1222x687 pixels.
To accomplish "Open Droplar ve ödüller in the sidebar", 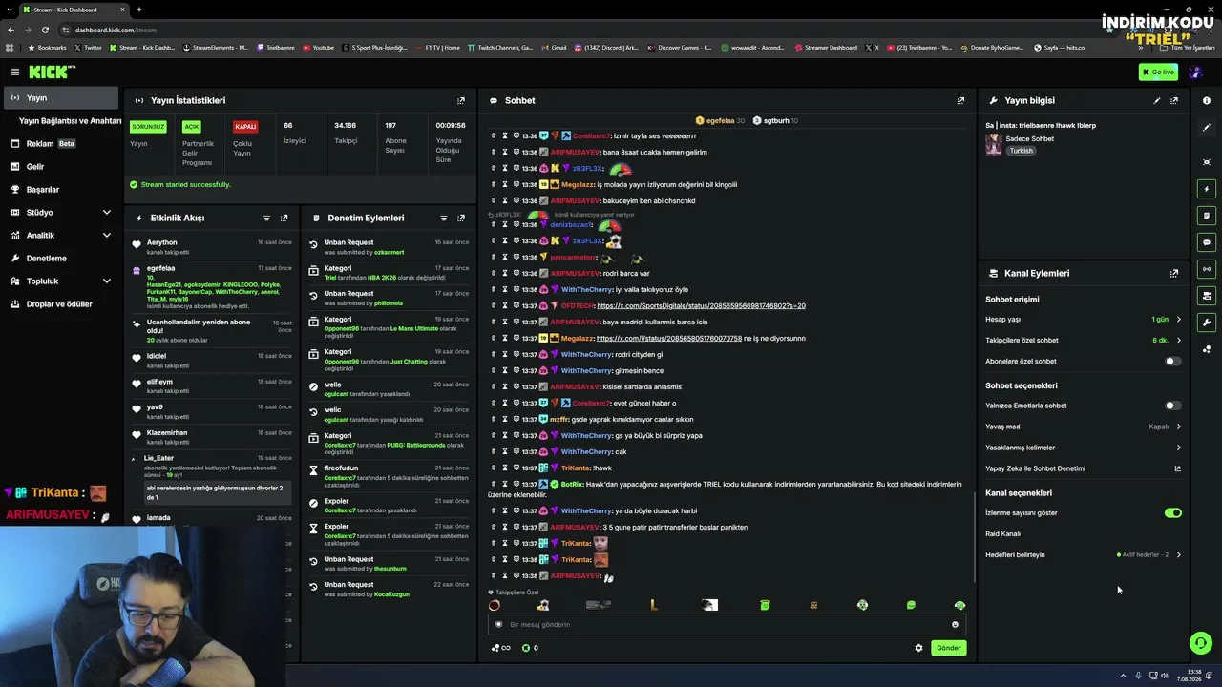I will pos(61,304).
